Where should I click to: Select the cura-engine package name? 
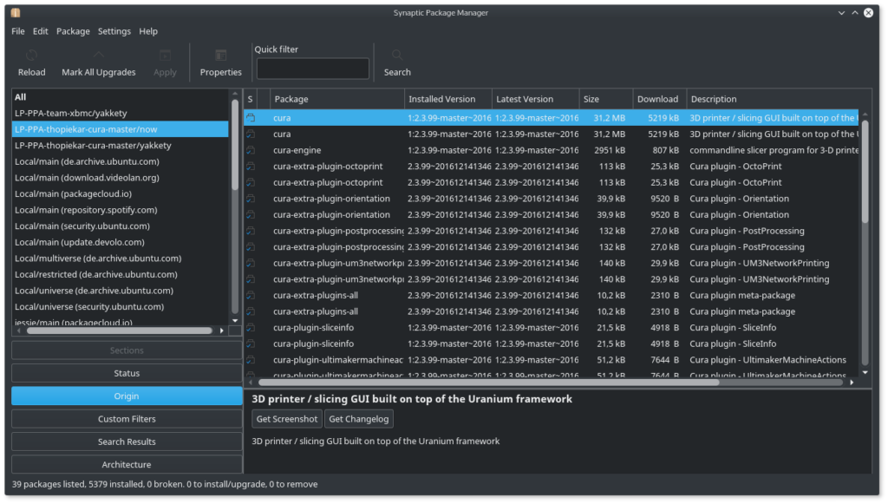pos(297,151)
